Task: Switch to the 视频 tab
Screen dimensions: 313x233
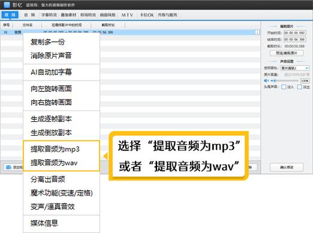Action: pos(10,15)
